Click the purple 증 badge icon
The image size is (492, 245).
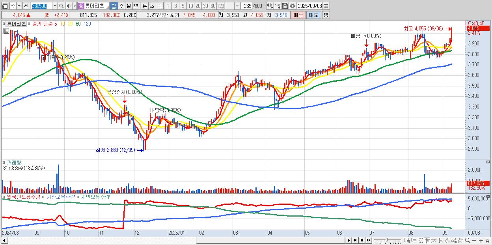click(81, 6)
